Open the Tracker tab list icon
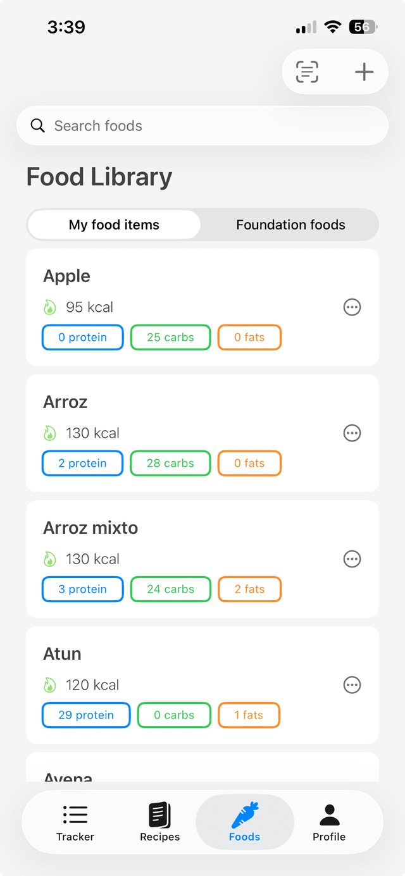 point(75,815)
